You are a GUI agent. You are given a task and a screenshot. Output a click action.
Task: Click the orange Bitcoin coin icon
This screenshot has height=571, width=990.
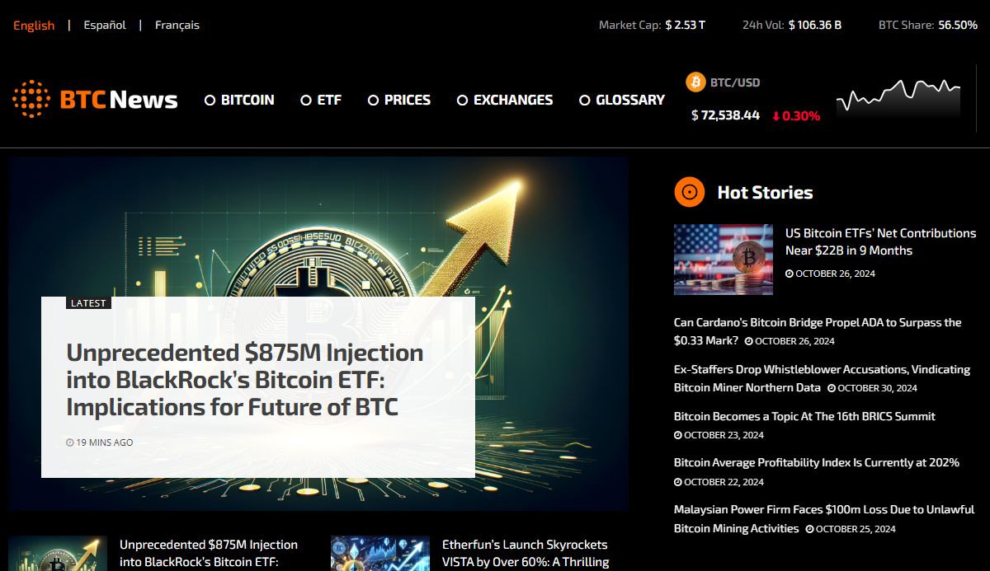click(695, 82)
